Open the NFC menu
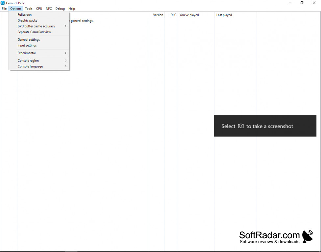 (49, 9)
